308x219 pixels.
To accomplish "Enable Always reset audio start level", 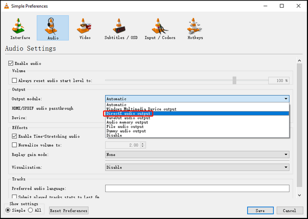I will pyautogui.click(x=14, y=80).
